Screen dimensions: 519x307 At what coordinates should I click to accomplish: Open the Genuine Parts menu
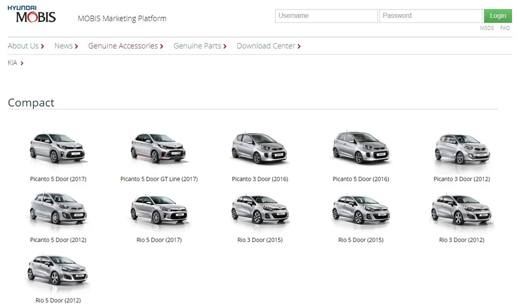[x=200, y=46]
